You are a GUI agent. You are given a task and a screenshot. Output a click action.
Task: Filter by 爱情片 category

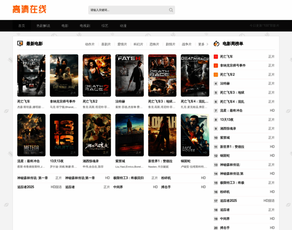coord(122,44)
